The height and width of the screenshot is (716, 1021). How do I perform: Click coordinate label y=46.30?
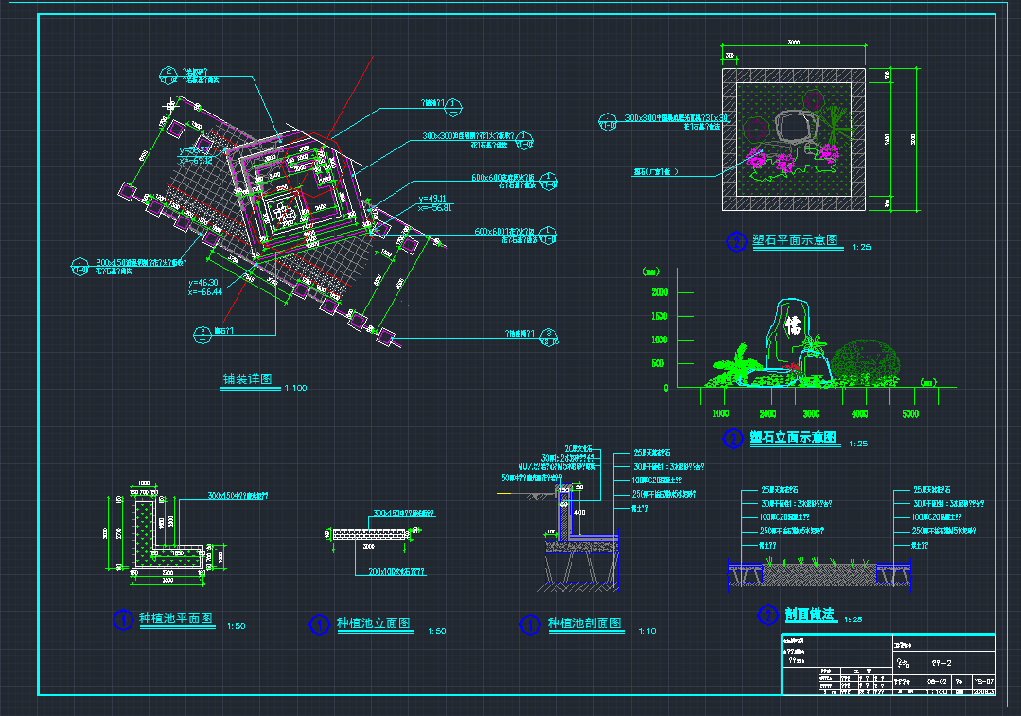coord(204,283)
